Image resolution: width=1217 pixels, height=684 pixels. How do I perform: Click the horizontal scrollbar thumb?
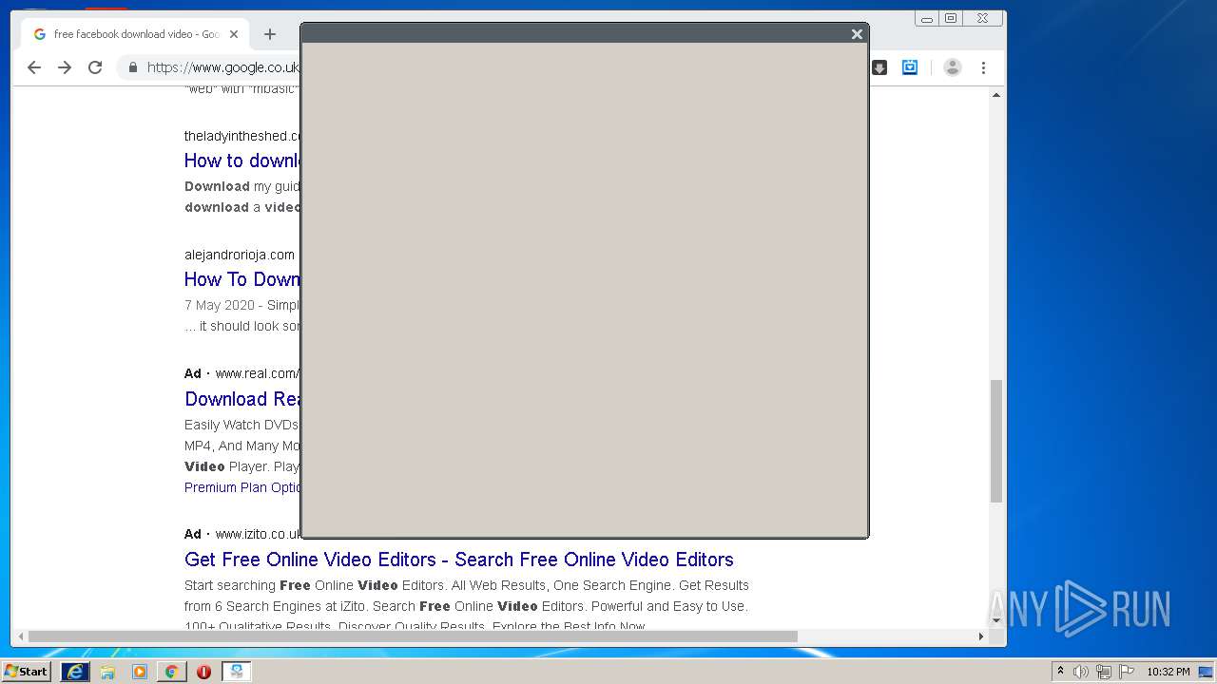[x=413, y=636]
